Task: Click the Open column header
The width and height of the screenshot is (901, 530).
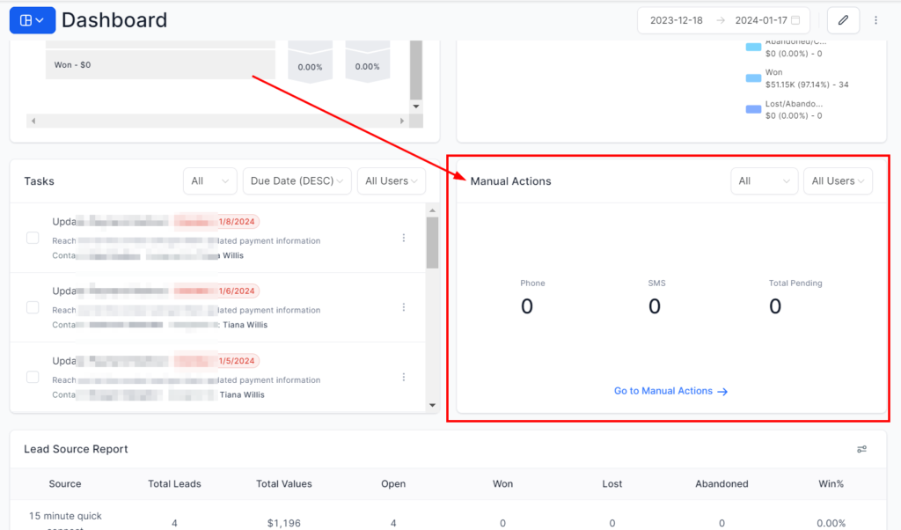Action: [x=393, y=484]
